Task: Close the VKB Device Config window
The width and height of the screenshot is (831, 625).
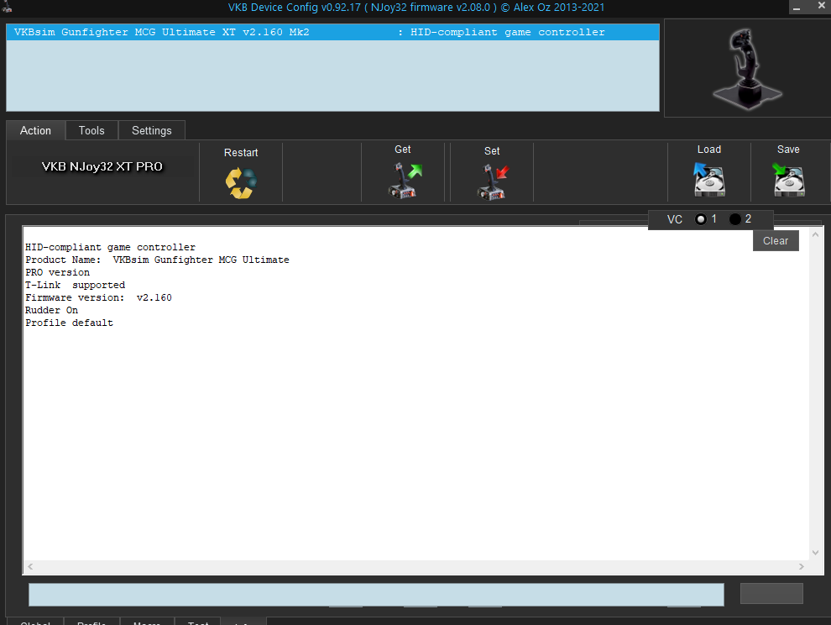Action: tap(822, 6)
